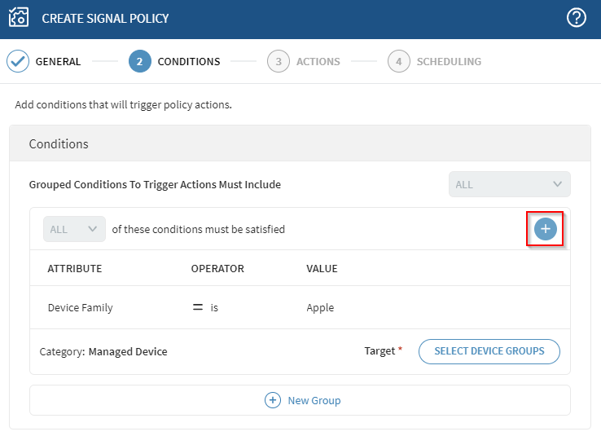Click the signal policy header icon
The width and height of the screenshot is (601, 436).
(x=19, y=18)
